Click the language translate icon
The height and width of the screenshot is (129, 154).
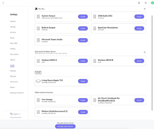[11, 114]
